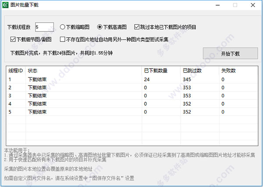This screenshot has width=263, height=187.
Task: Click the 线程ID column header
Action: [16, 70]
